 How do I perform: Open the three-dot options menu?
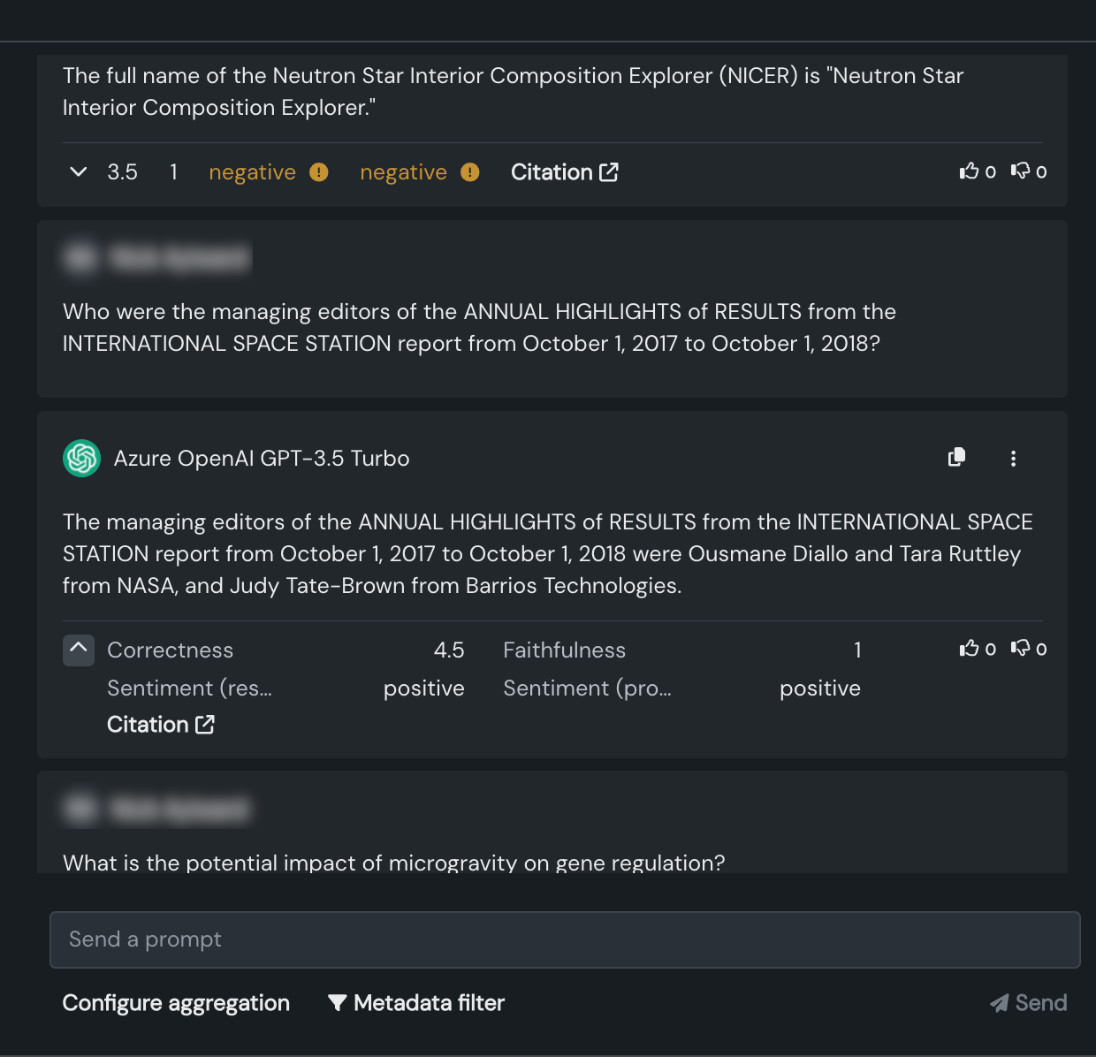1013,458
